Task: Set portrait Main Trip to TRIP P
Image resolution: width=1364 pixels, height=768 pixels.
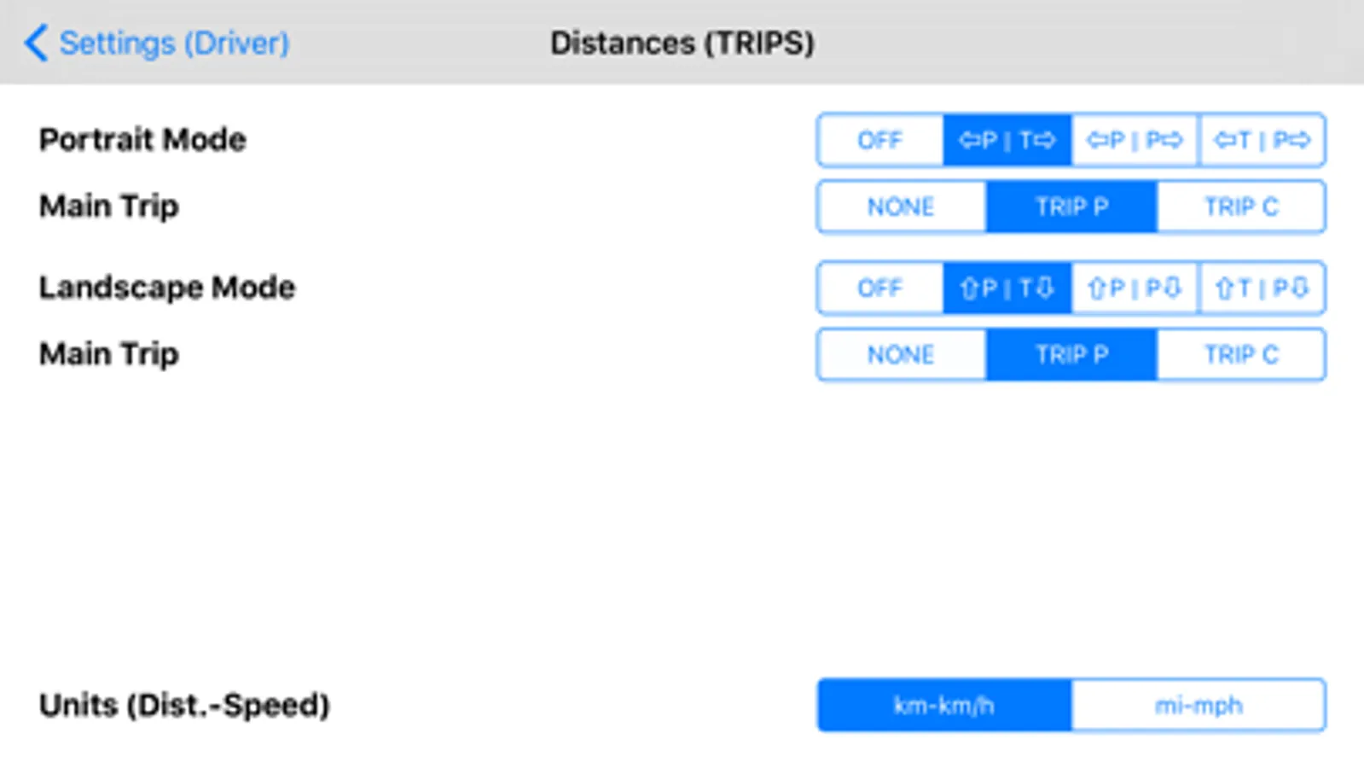Action: tap(1071, 207)
